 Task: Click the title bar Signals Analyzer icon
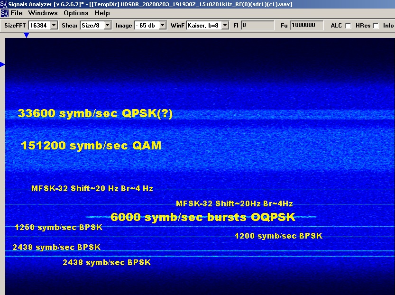tap(3, 4)
